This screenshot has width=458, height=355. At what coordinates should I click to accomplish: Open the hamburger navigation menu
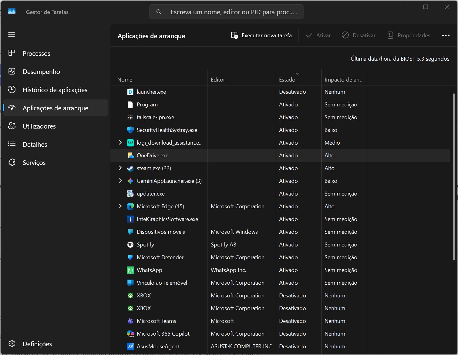[x=12, y=35]
